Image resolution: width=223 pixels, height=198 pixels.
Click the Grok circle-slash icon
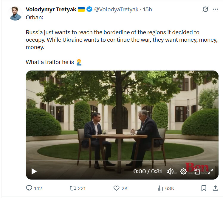[x=205, y=9]
